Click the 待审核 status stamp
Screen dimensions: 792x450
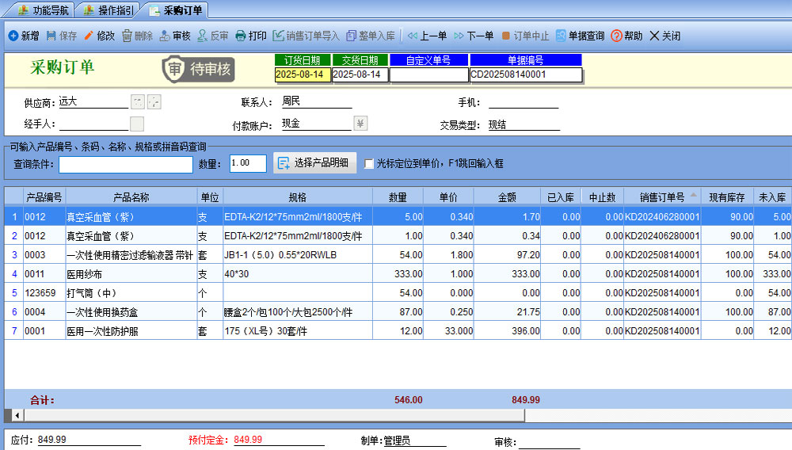[199, 69]
